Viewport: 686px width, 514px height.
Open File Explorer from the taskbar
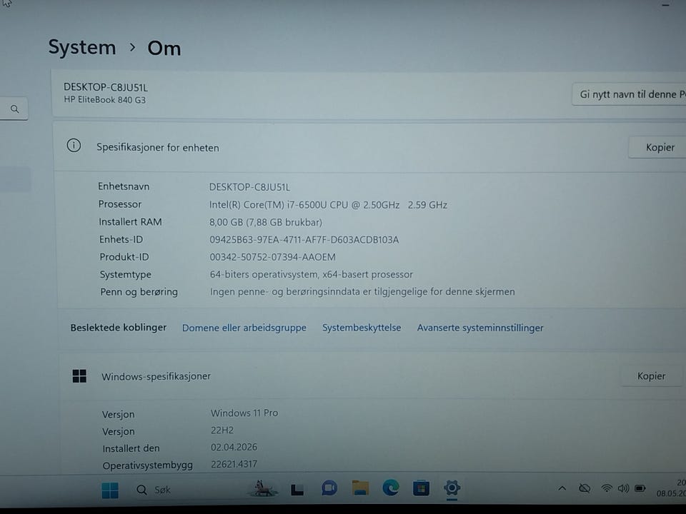tap(360, 488)
